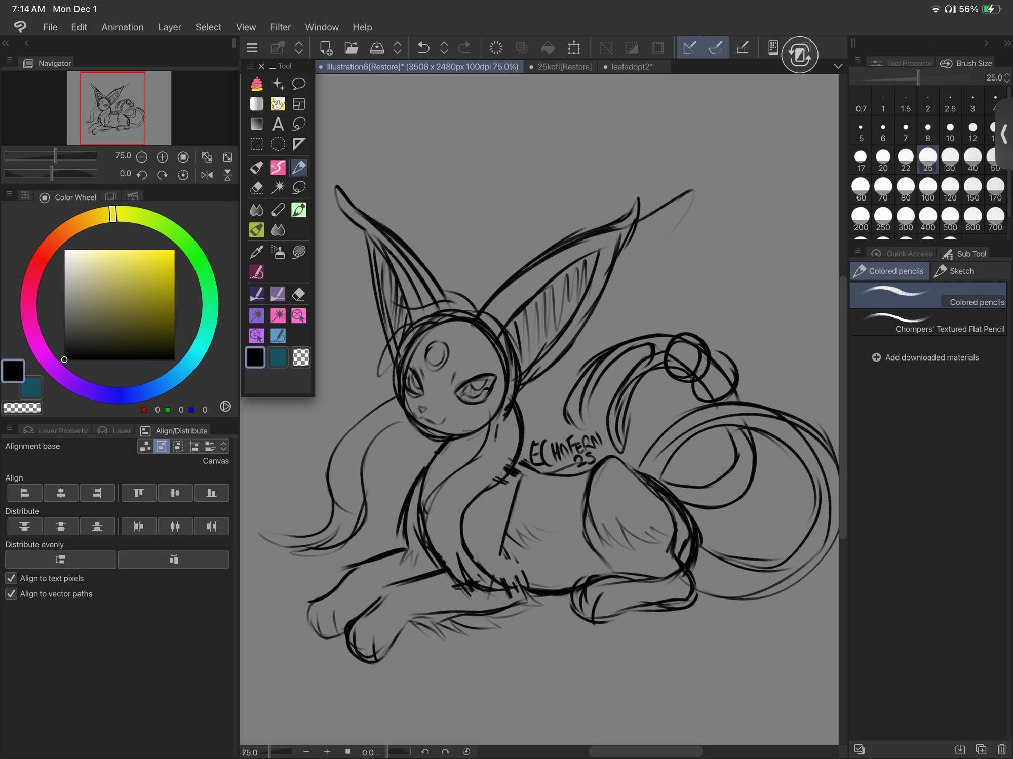
Task: Uncheck Align to text pixels
Action: pos(11,578)
